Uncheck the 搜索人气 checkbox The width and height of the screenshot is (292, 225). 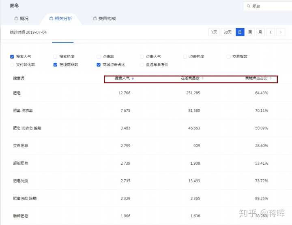click(12, 57)
